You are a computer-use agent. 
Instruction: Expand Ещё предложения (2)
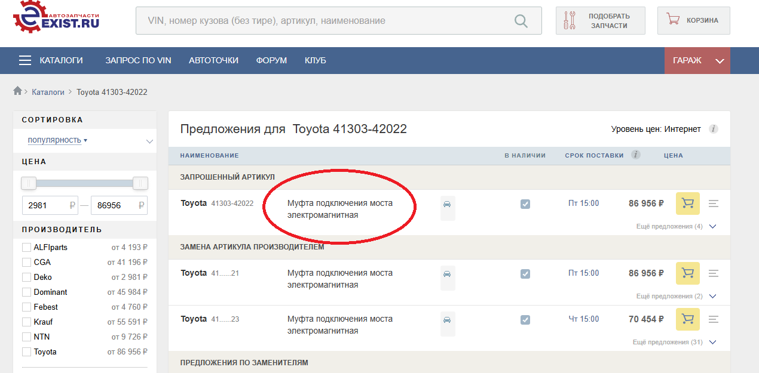(x=676, y=297)
